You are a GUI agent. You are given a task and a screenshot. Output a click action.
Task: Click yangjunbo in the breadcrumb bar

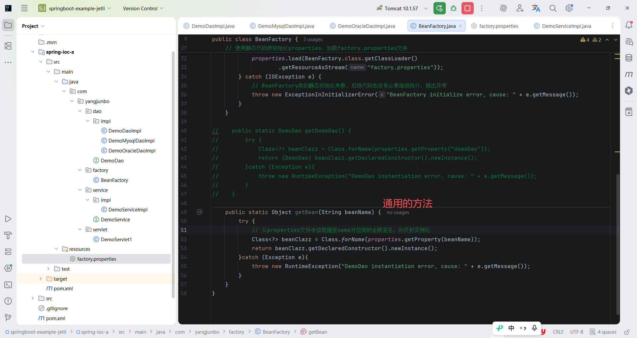point(207,332)
